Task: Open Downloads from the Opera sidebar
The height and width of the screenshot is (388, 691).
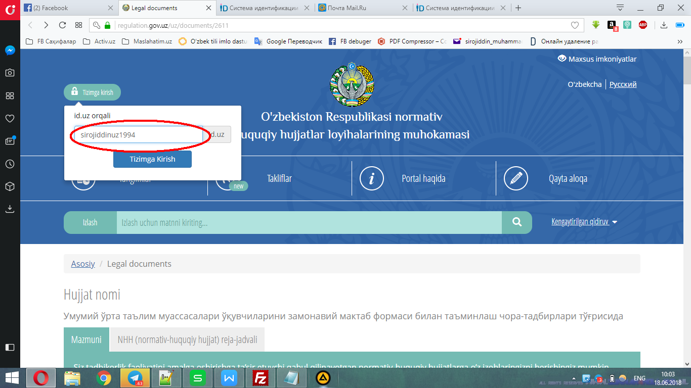Action: (10, 209)
